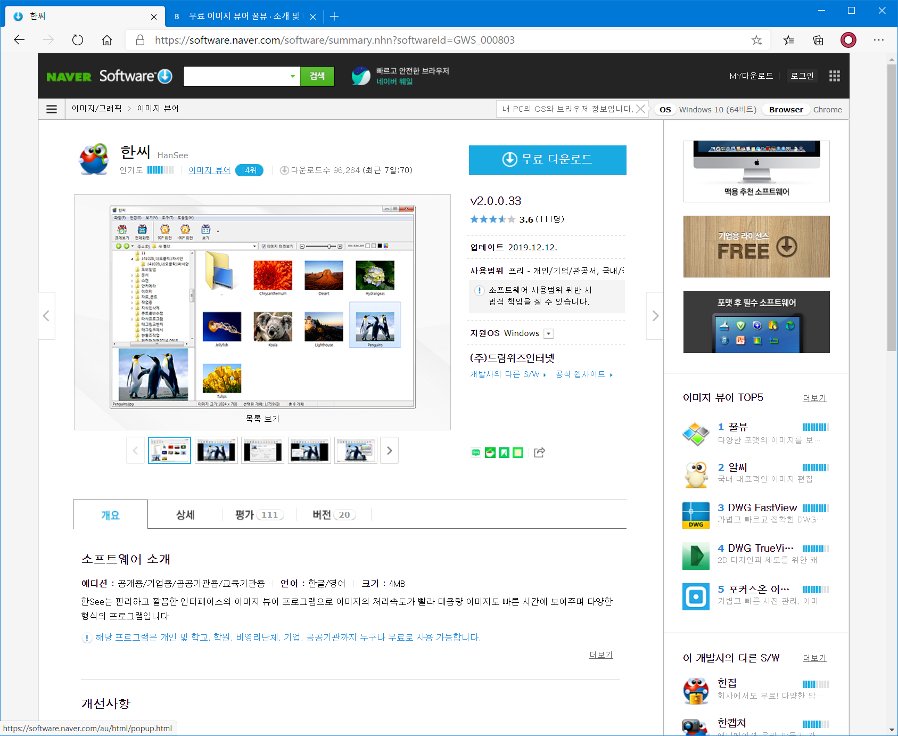
Task: Select the first screenshot thumbnail
Action: pyautogui.click(x=169, y=451)
